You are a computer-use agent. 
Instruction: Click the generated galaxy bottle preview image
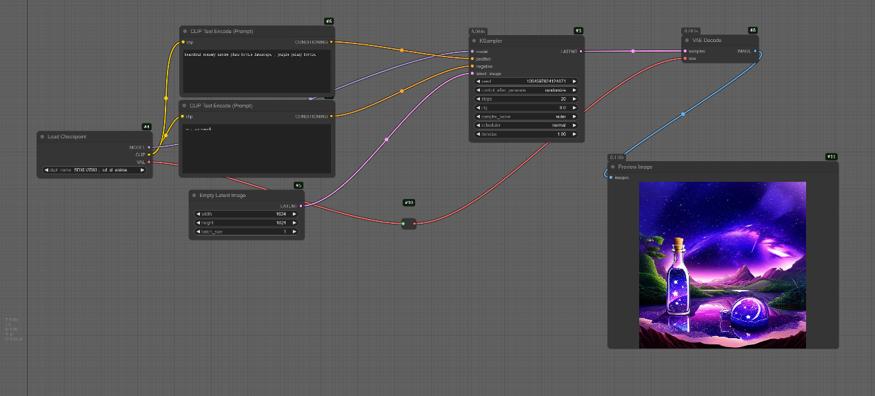[722, 264]
